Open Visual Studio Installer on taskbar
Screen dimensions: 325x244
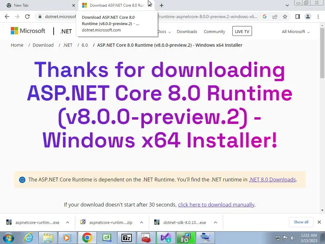pos(166,238)
